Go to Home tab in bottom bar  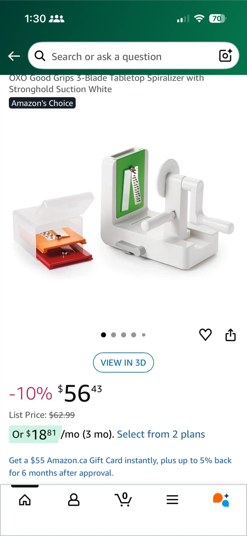[x=25, y=500]
